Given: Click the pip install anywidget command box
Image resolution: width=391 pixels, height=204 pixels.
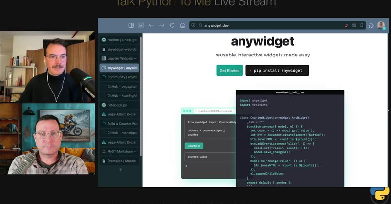Looking at the screenshot, I should point(277,71).
